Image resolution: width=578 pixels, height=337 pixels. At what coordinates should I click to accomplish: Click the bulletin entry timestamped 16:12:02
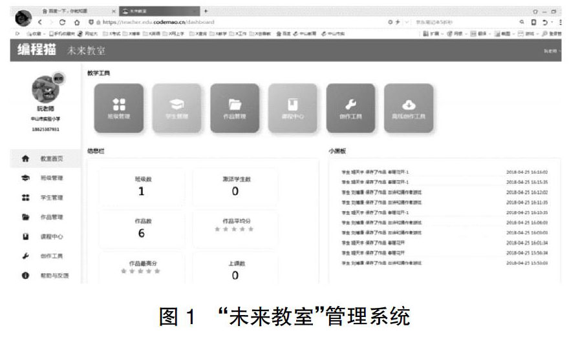[445, 192]
